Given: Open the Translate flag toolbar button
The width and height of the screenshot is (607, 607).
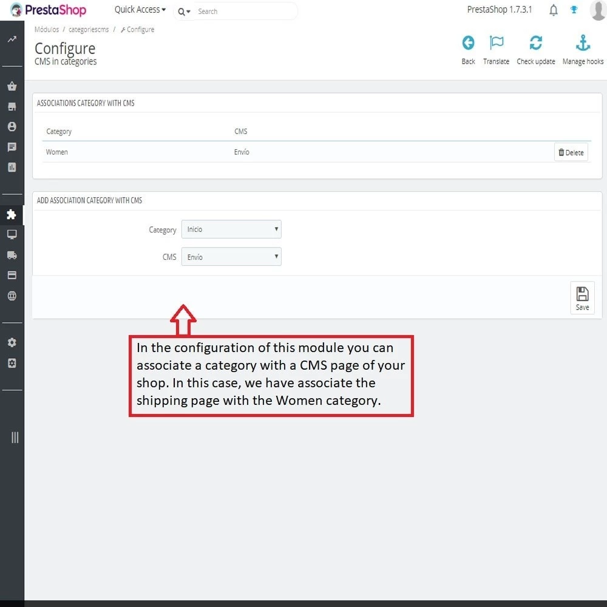Looking at the screenshot, I should [x=496, y=50].
